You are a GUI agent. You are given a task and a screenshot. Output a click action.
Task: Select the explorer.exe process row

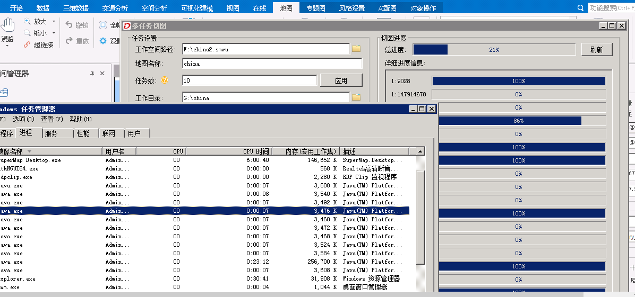(204, 279)
